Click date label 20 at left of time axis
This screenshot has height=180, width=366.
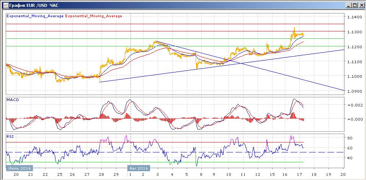pos(16,175)
